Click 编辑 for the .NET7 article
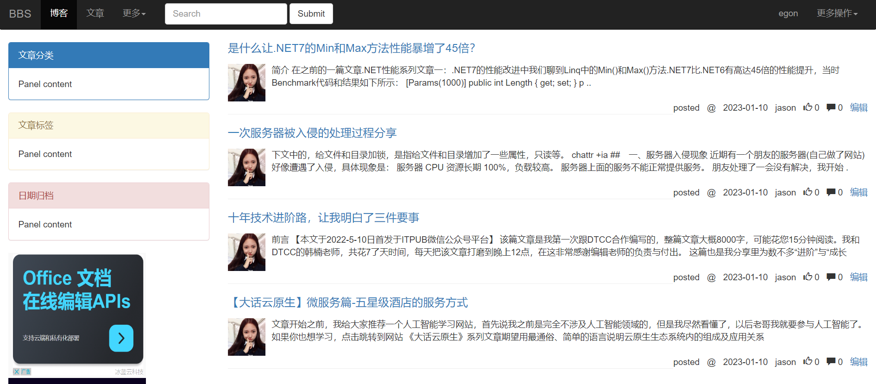The image size is (876, 384). (858, 107)
